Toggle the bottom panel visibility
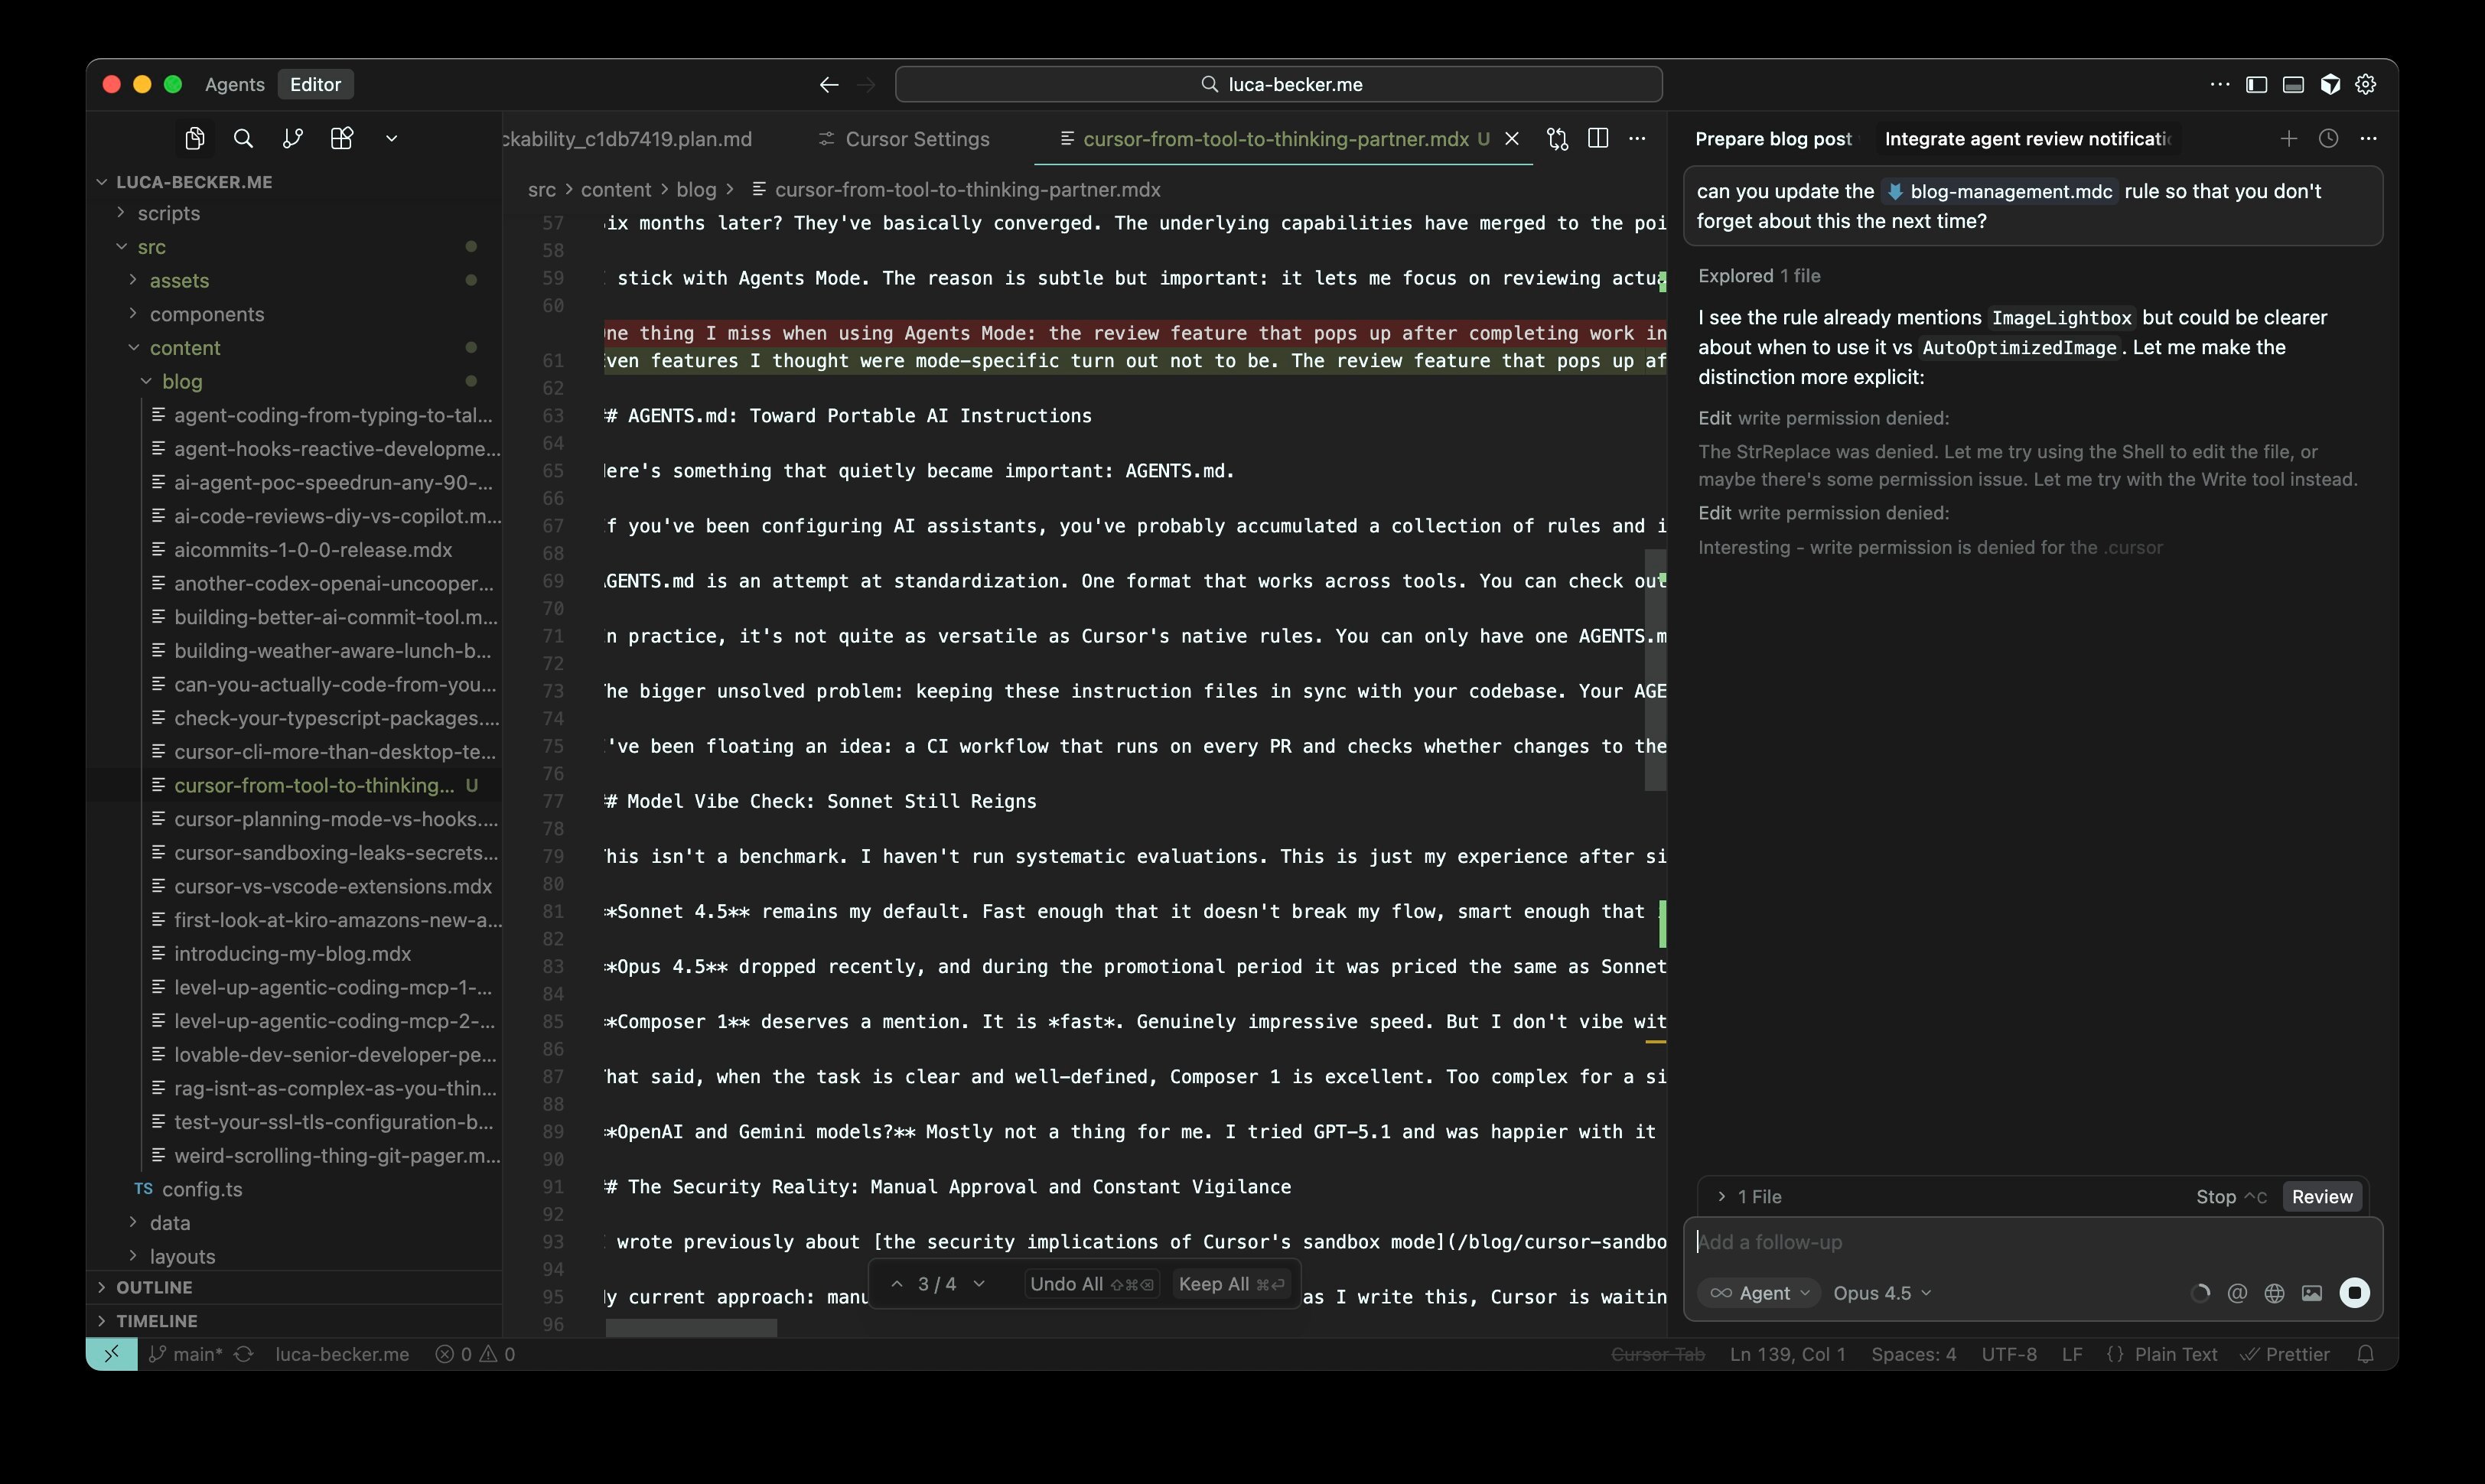Image resolution: width=2485 pixels, height=1484 pixels. tap(2293, 84)
